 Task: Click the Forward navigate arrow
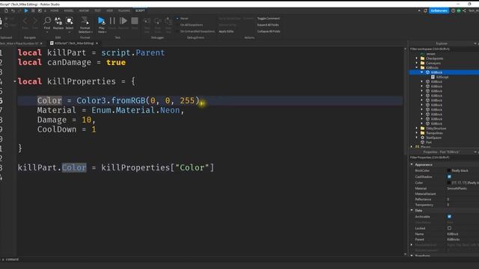35,21
